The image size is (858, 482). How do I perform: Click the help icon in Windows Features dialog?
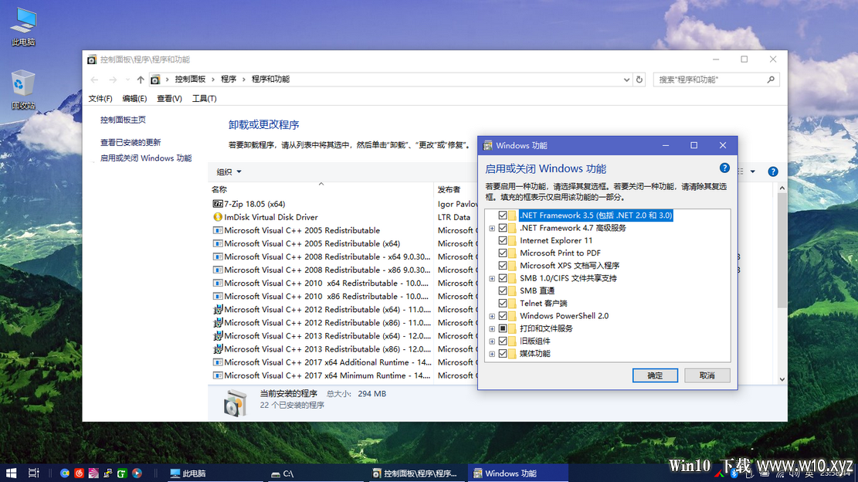tap(724, 168)
